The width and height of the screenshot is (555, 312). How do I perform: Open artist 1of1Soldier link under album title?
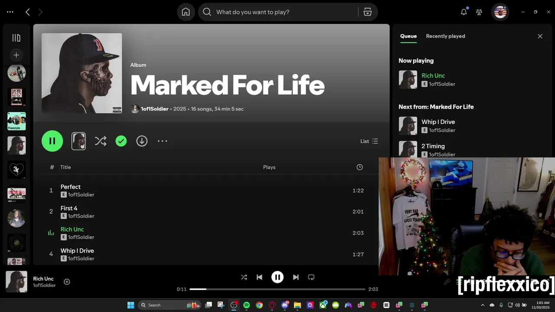coord(154,109)
